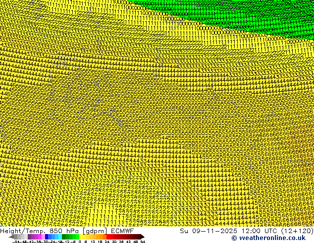The image size is (314, 243).
Task: Click the 'Su 09-11-2025' forecast date
Action: point(209,231)
